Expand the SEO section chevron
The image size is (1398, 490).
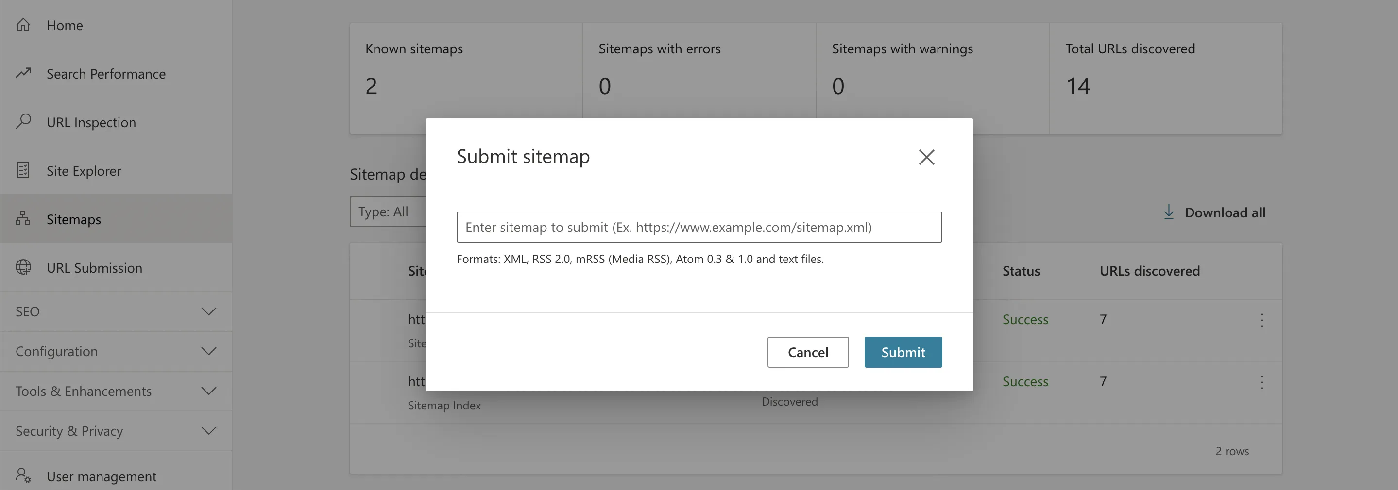(x=209, y=311)
